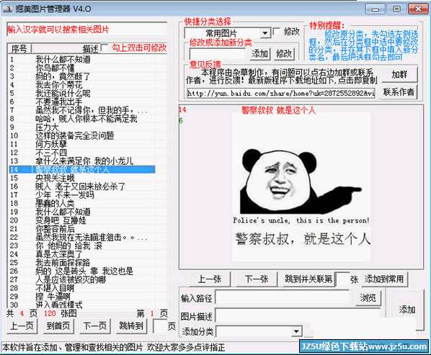This screenshot has width=431, height=355.
Task: Select row 3 妈的，竟然断了
Action: coord(82,76)
